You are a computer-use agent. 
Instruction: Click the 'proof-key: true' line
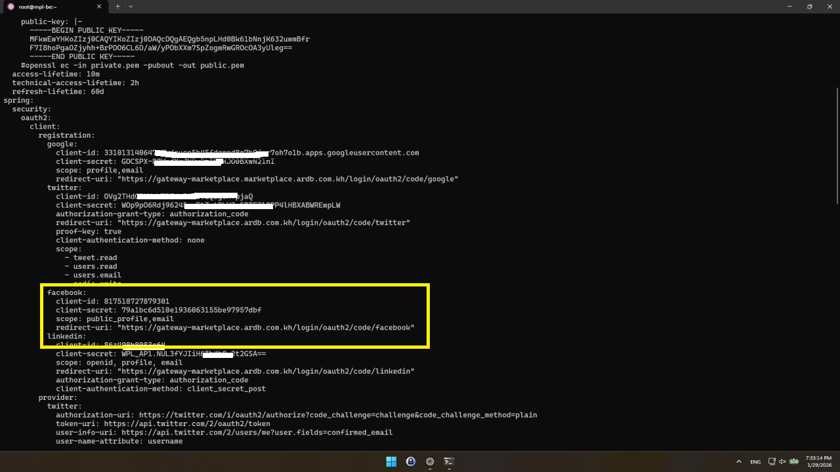click(89, 231)
